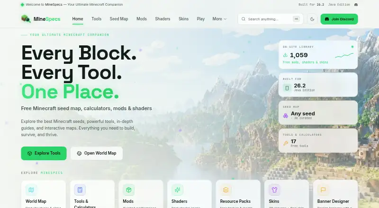Open the Tools menu item
379x208 pixels.
(97, 19)
